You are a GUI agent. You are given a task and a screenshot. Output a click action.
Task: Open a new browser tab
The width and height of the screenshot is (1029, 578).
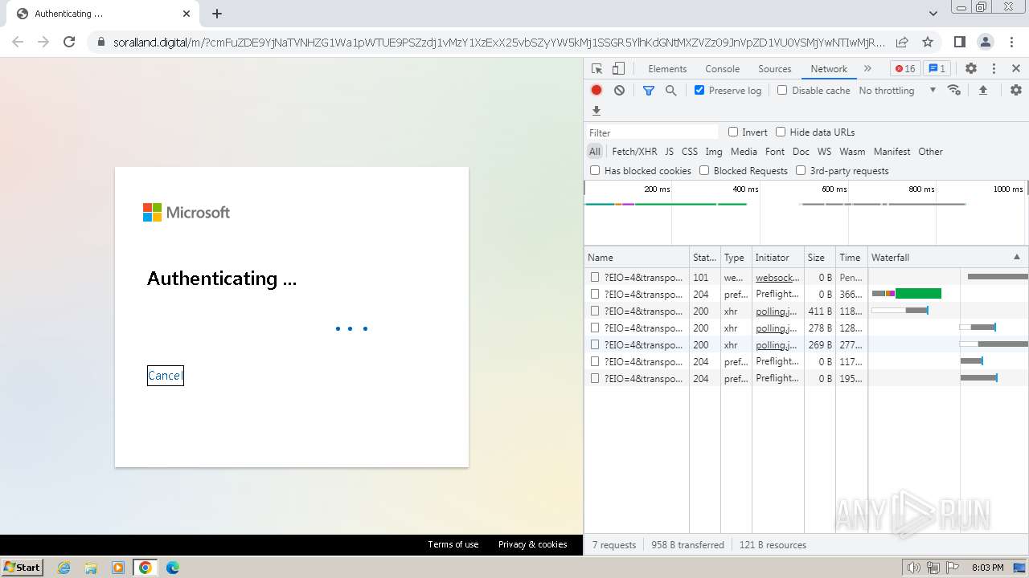click(217, 14)
